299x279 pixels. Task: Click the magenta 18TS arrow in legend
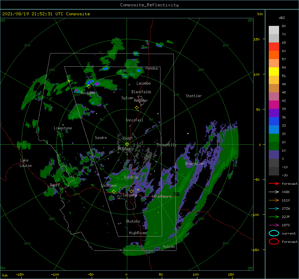(x=274, y=225)
